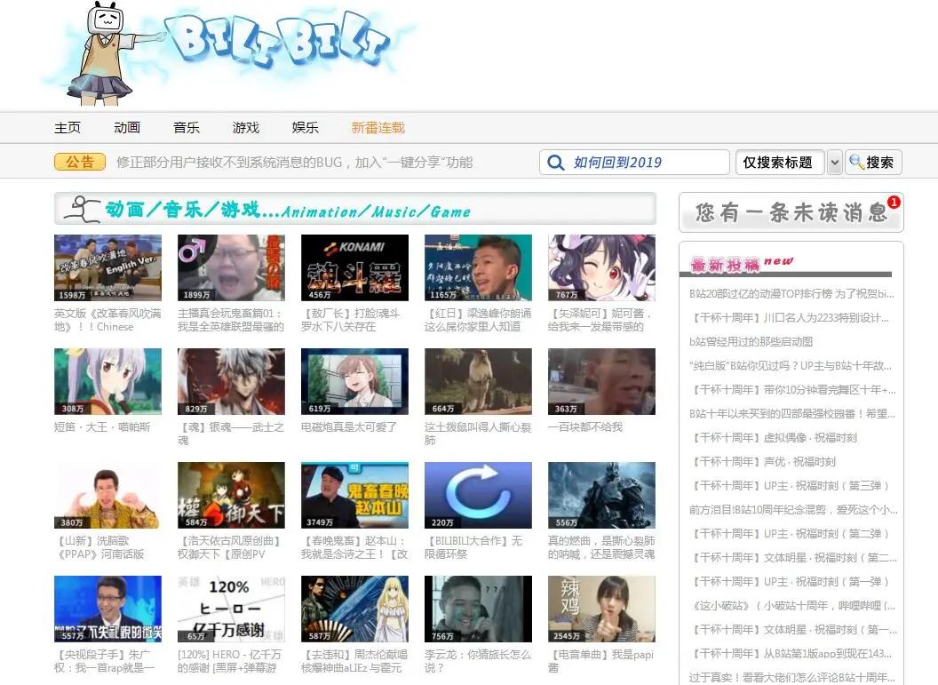The height and width of the screenshot is (685, 938).
Task: Open the 120% HERO video thumbnail
Action: pyautogui.click(x=231, y=609)
